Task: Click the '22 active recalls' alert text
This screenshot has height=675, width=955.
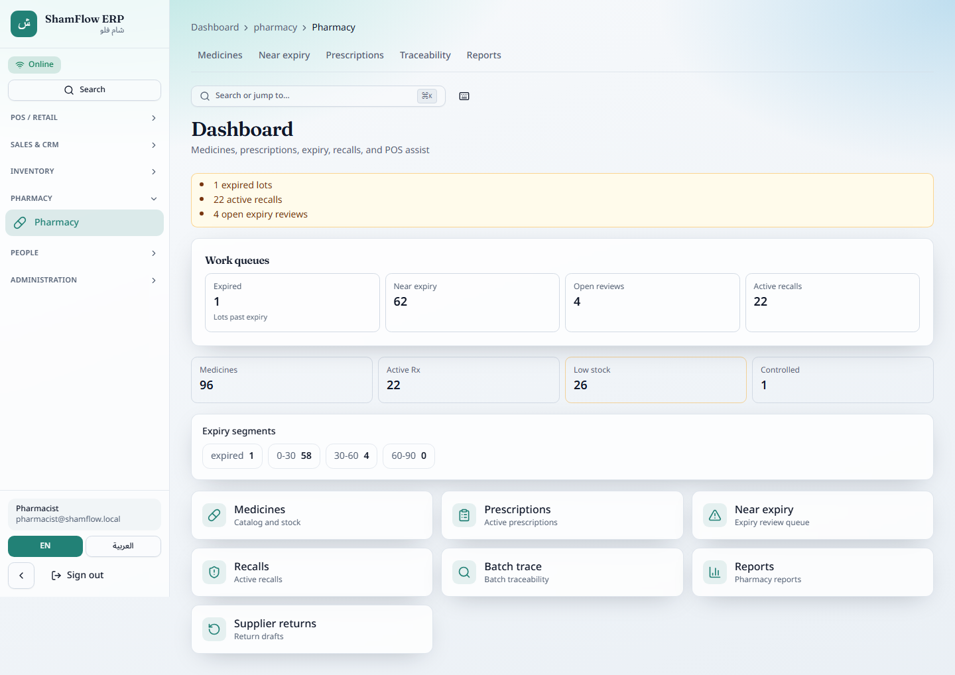Action: (248, 200)
